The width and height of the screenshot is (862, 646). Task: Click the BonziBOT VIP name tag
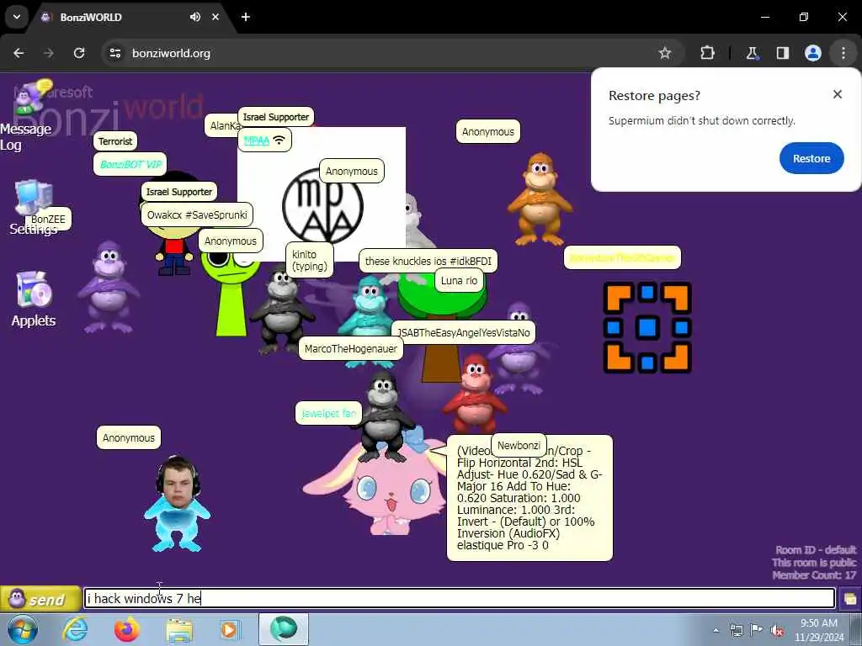130,164
